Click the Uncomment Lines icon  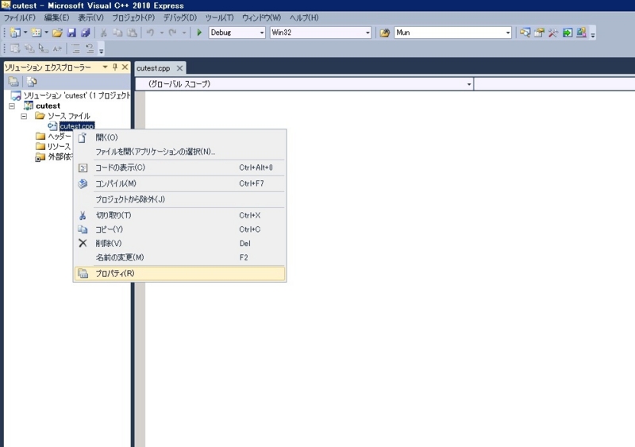90,49
